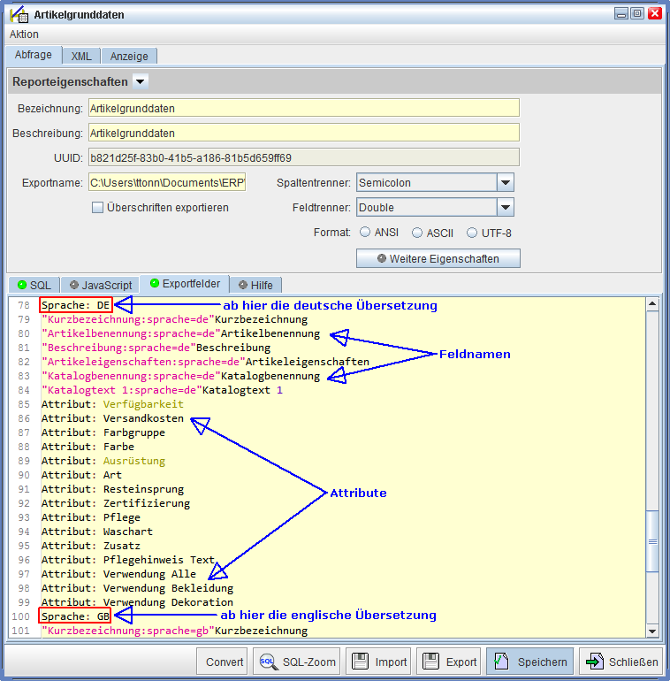Switch to the XML tab
The image size is (670, 681).
click(x=81, y=56)
